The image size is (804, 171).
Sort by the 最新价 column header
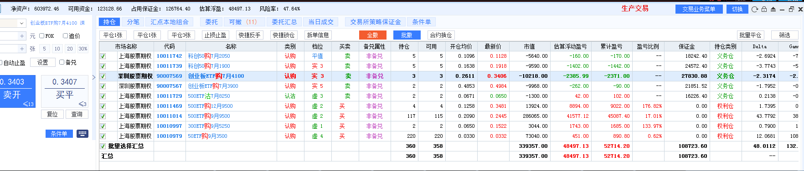493,46
